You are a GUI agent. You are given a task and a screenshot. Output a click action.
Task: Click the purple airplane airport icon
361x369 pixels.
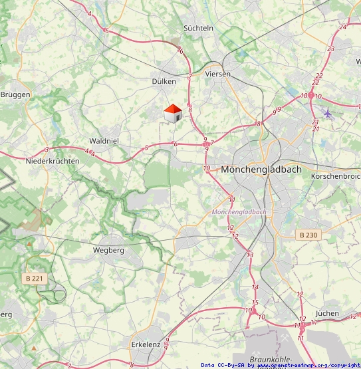pyautogui.click(x=327, y=114)
